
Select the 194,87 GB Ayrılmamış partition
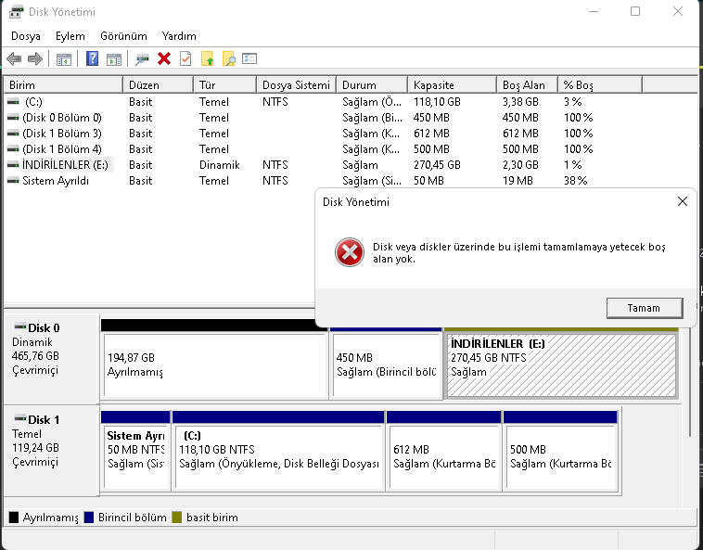213,365
